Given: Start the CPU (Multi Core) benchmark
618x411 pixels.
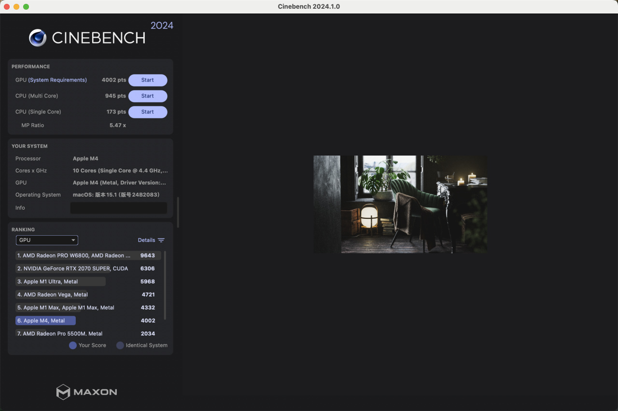Looking at the screenshot, I should (x=148, y=96).
